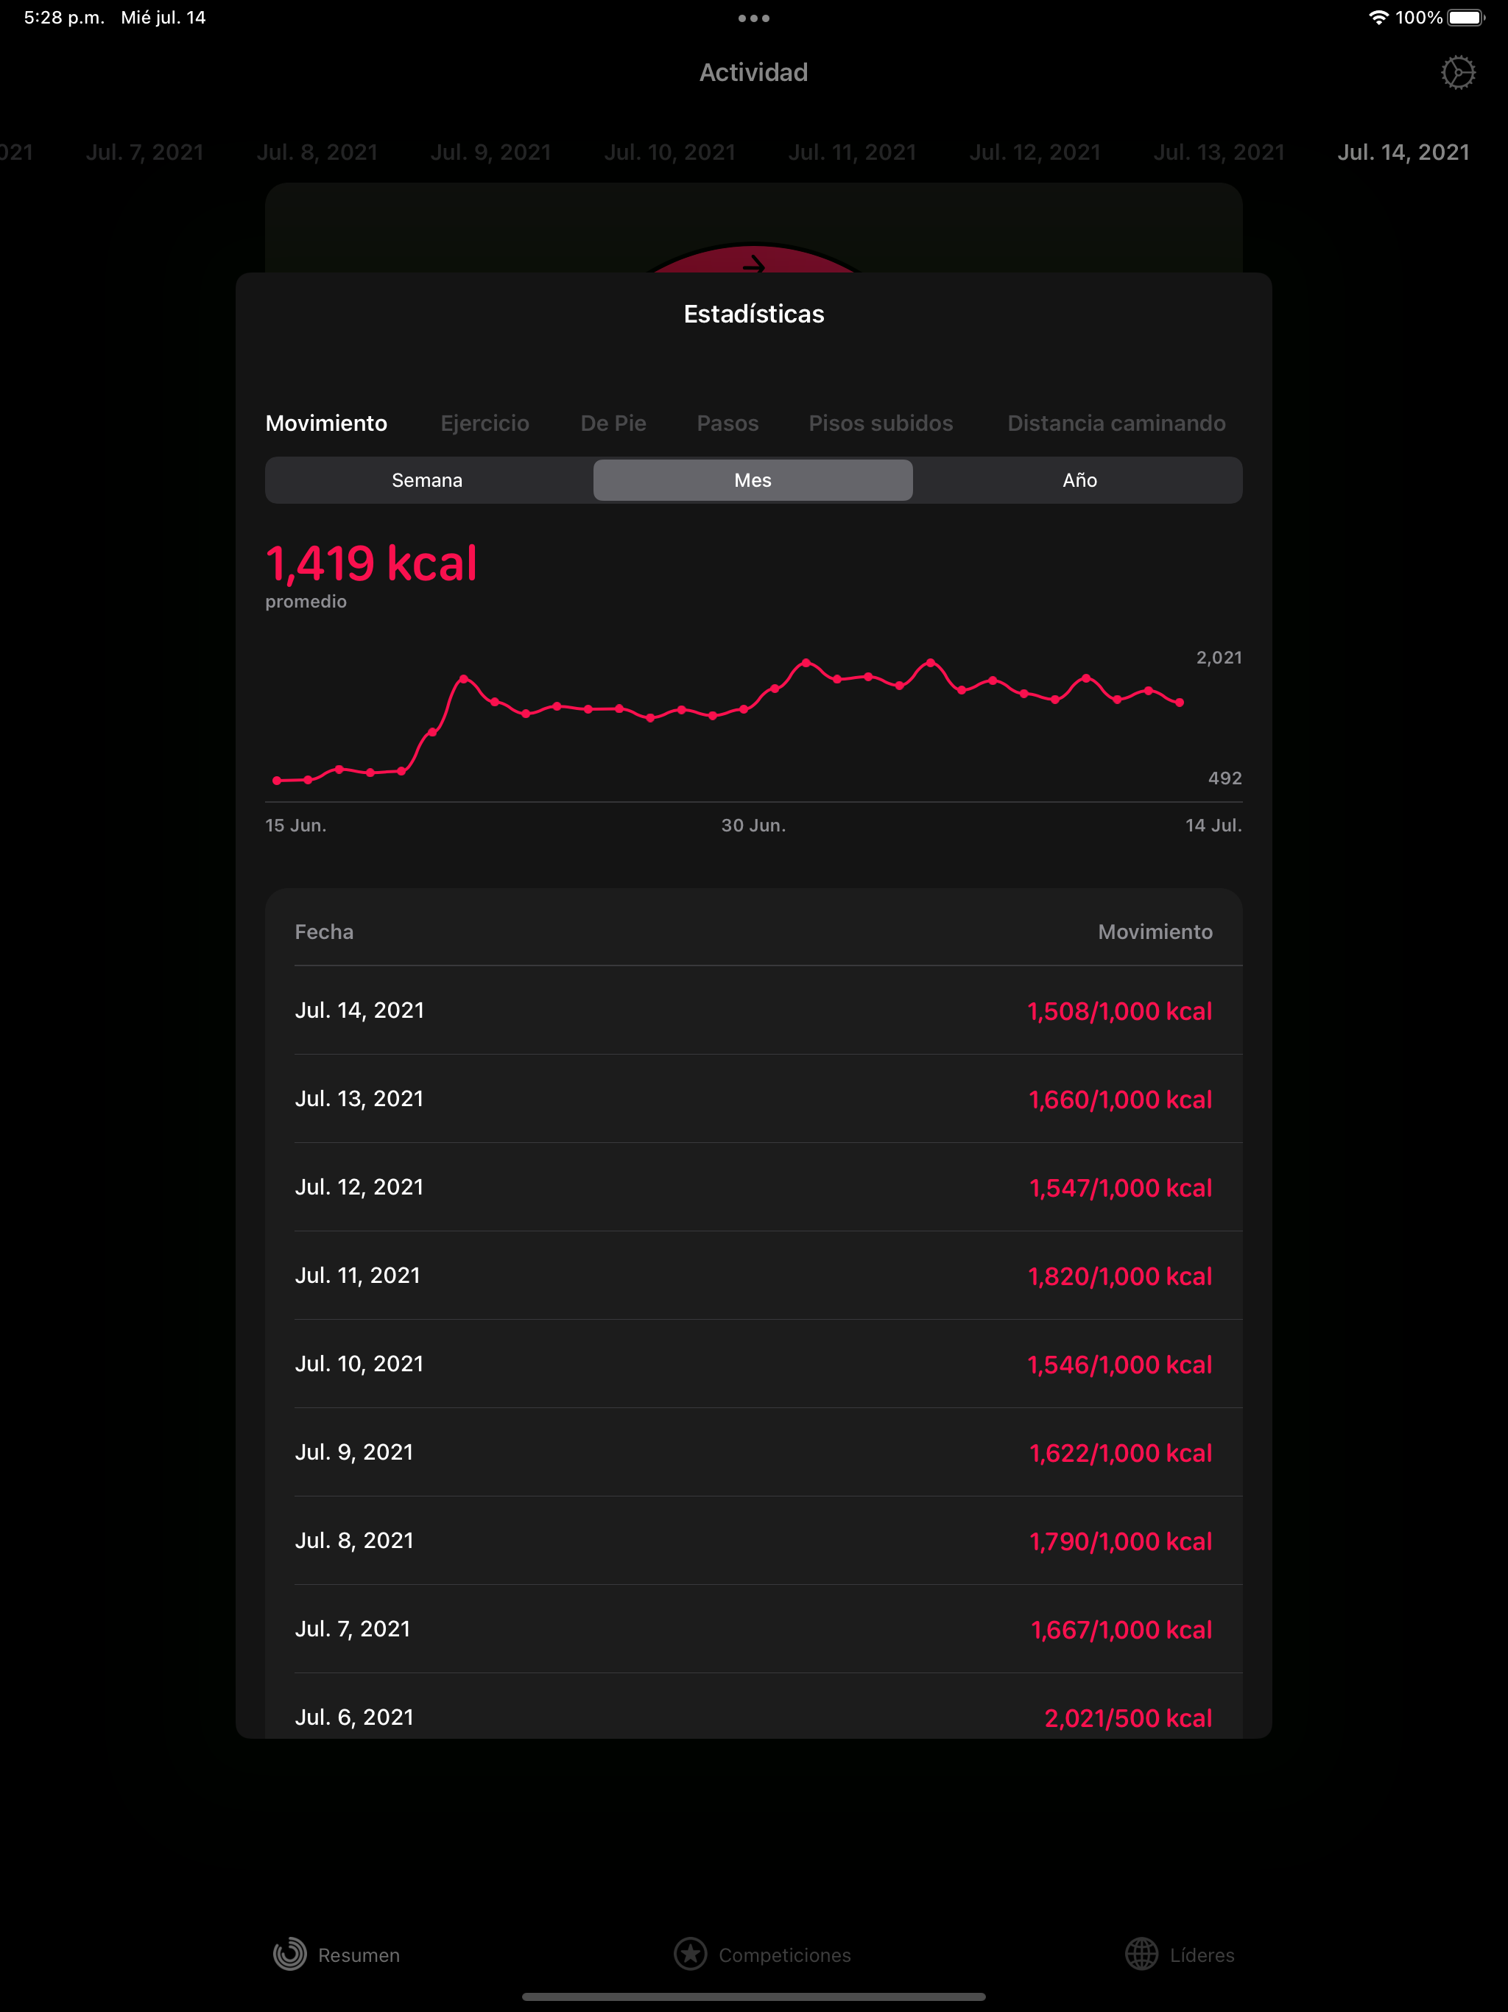The height and width of the screenshot is (2012, 1508).
Task: Tap the Wi-Fi status icon
Action: 1378,17
